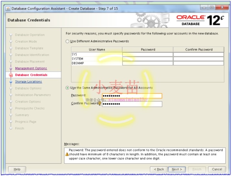Click the SYS confirm password cell
Image resolution: width=232 pixels, height=178 pixels.
click(198, 55)
